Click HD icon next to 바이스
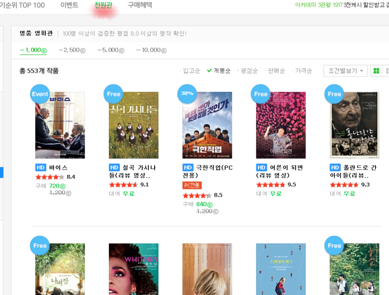Viewport: 389px width, 295px height. (41, 167)
